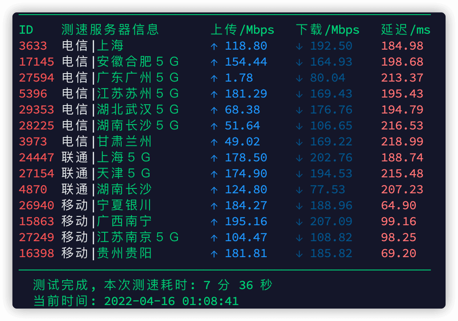The image size is (458, 321).
Task: Click download value 185.82
Action: pyautogui.click(x=331, y=253)
